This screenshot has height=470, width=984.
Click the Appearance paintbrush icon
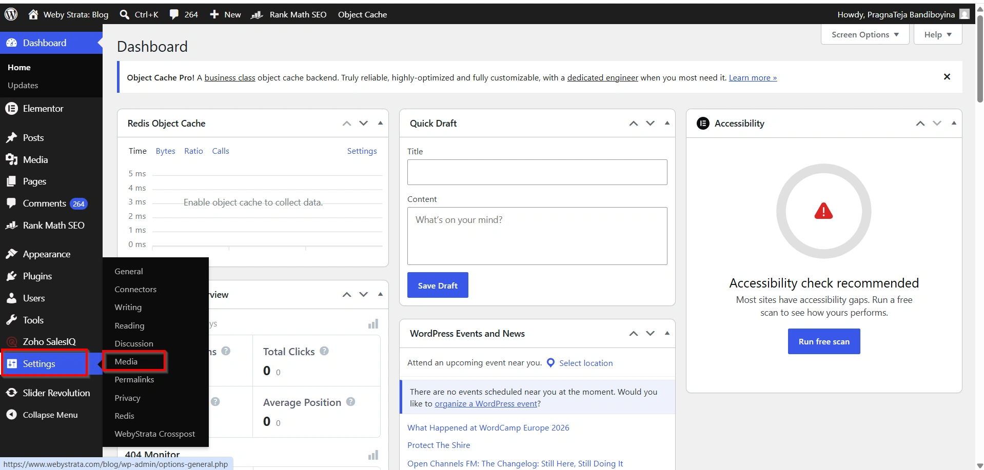(x=11, y=254)
